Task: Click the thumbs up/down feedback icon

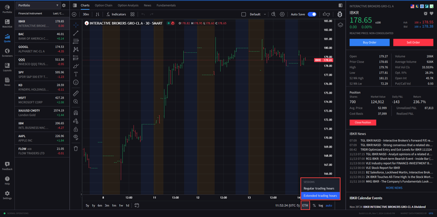Action: coord(326,14)
